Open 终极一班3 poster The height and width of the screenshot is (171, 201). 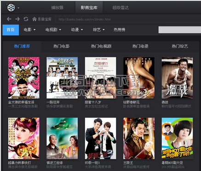(x=101, y=138)
